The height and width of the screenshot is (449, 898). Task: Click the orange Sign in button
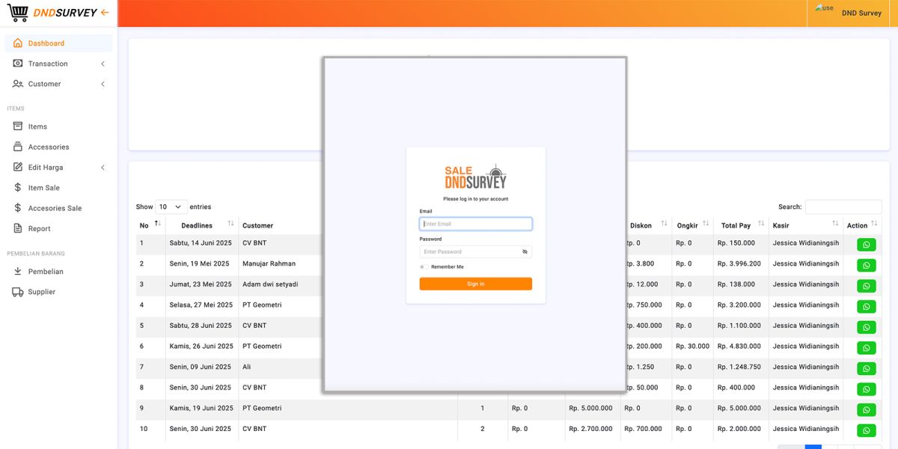[475, 284]
